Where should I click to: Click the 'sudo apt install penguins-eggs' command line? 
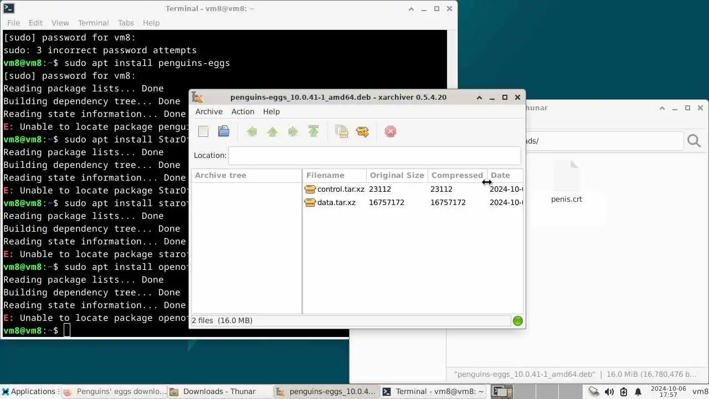click(x=147, y=63)
